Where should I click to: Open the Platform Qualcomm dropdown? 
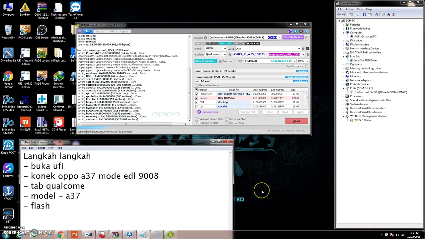(225, 54)
